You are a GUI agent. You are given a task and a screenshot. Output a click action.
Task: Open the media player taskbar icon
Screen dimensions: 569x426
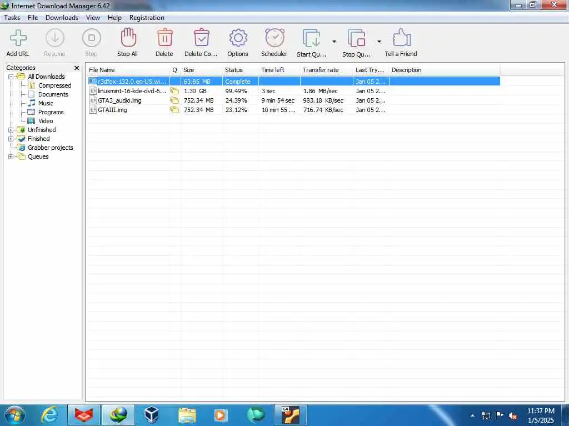pos(221,415)
